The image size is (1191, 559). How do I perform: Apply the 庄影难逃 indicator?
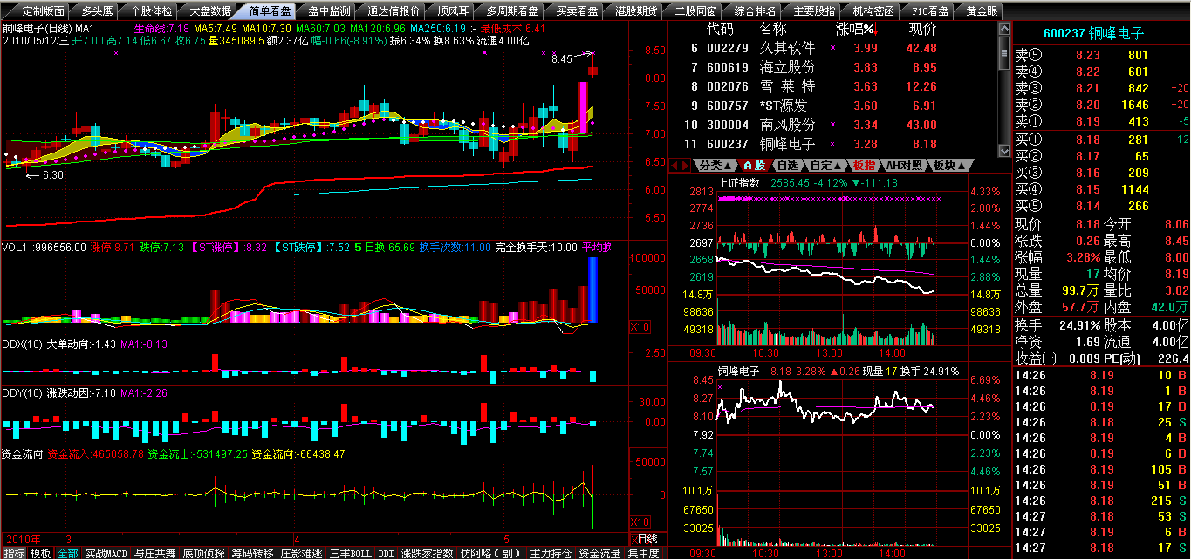[x=302, y=553]
